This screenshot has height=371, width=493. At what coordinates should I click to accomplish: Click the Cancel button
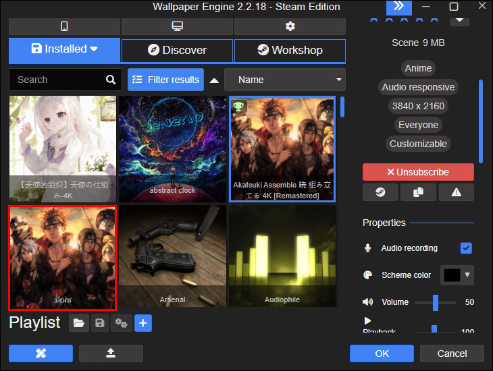(452, 353)
